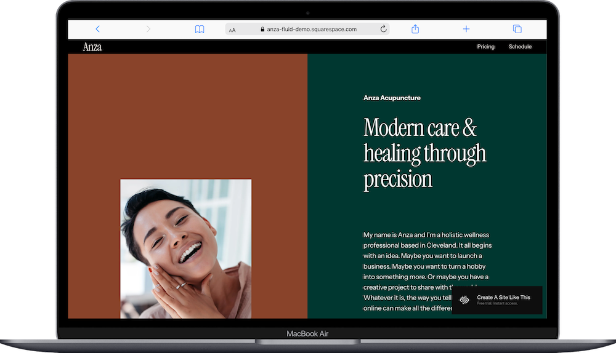Click the smiling woman photo
Viewport: 616px width, 353px height.
tap(186, 248)
